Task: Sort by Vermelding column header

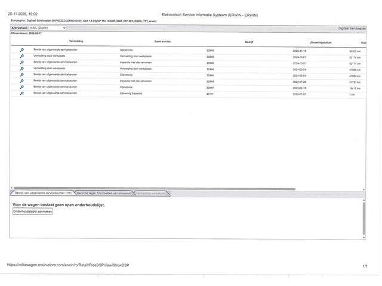Action: point(76,41)
